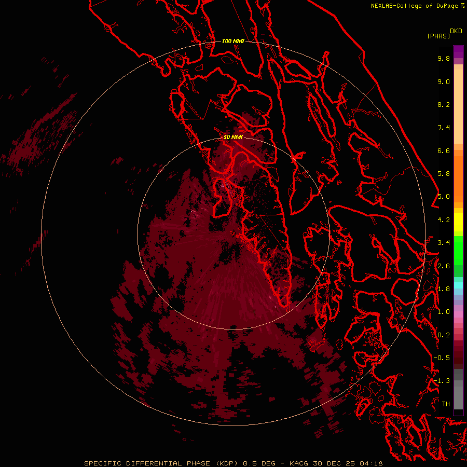Click the yellow color bar segment
The height and width of the screenshot is (467, 467).
point(458,222)
